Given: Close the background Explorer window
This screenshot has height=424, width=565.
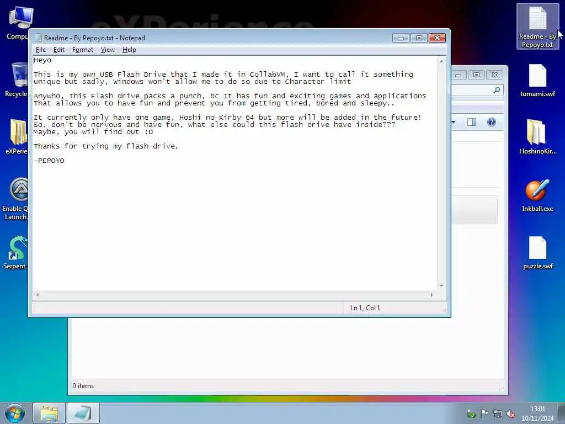Looking at the screenshot, I should pyautogui.click(x=495, y=75).
